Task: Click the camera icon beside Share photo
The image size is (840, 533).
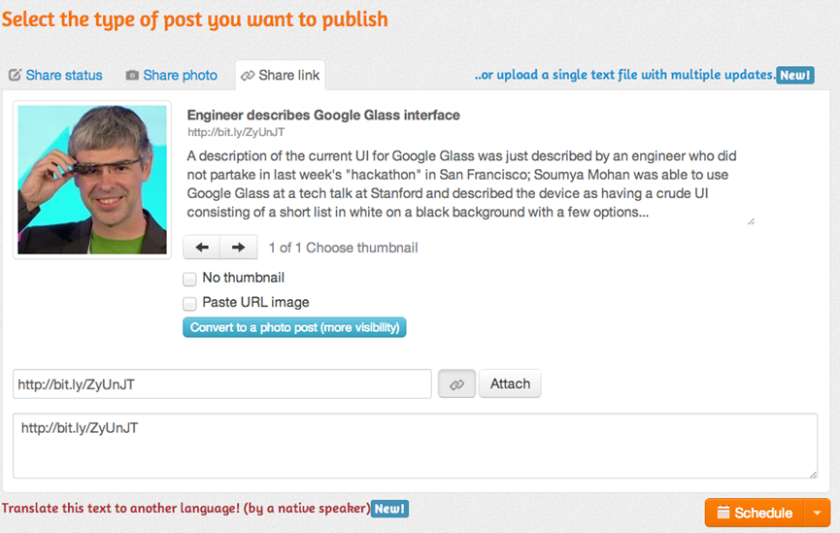Action: (x=132, y=75)
